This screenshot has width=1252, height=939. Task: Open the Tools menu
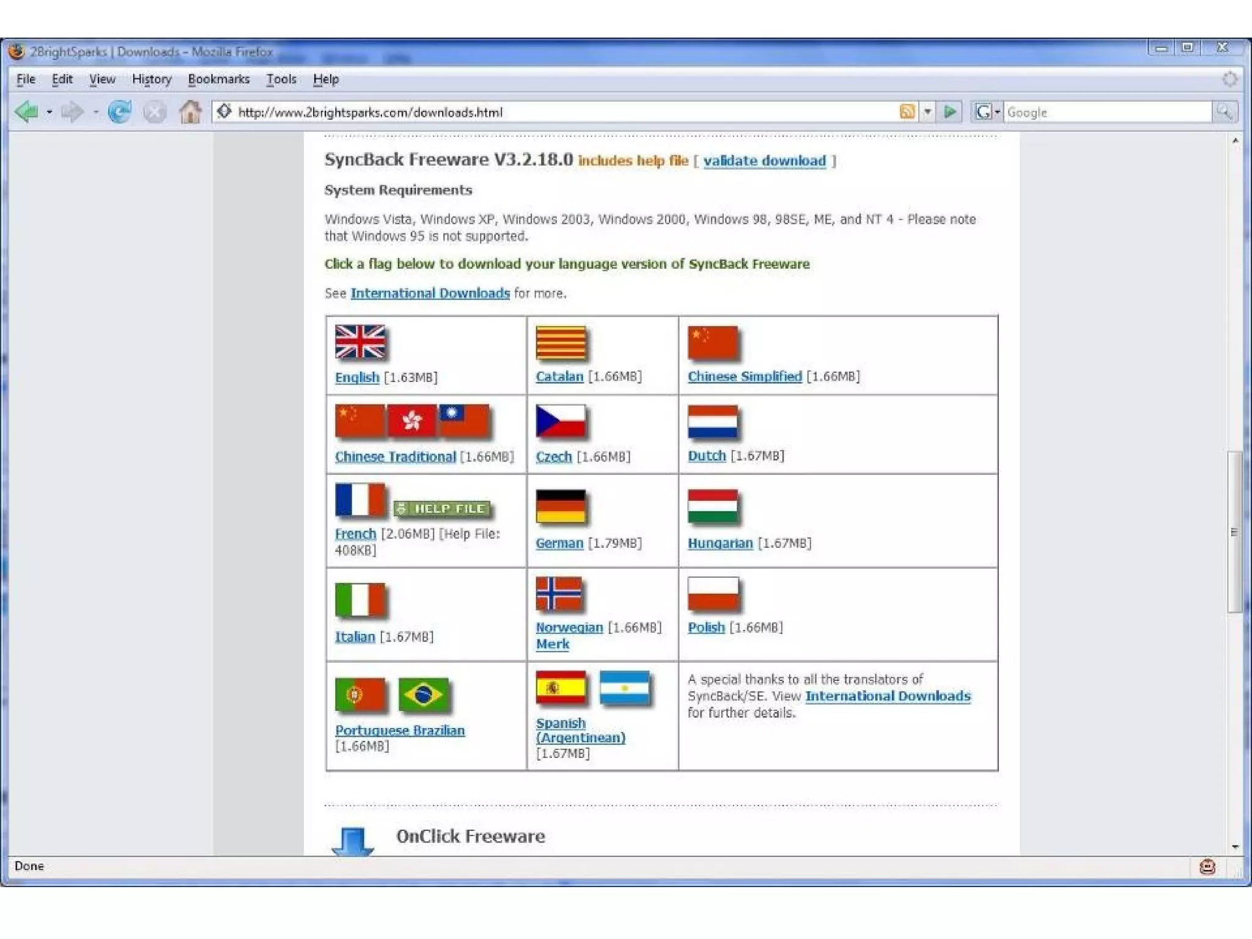[281, 79]
